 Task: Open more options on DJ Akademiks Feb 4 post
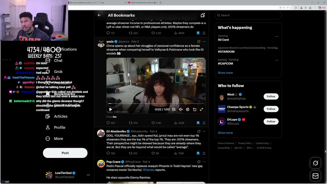click(x=204, y=131)
